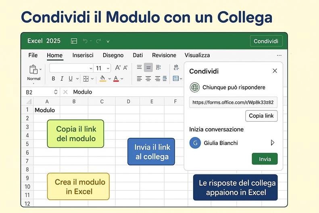Undo the last action
Viewport: 319px width, 213px height.
(85, 41)
